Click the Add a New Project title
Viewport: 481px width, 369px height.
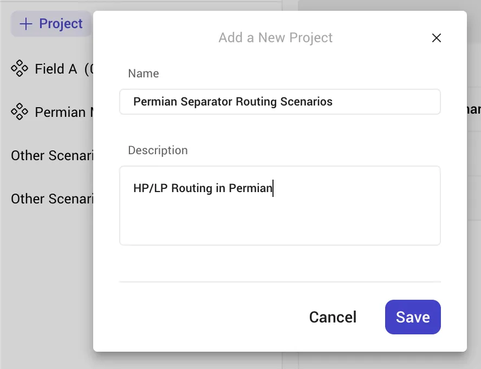pos(276,38)
